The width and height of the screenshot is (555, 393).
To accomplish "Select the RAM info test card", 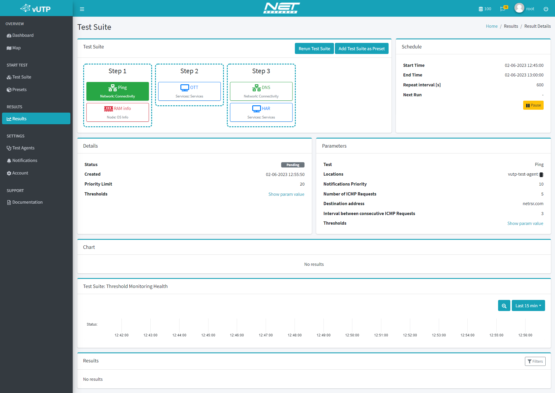I will pos(118,112).
